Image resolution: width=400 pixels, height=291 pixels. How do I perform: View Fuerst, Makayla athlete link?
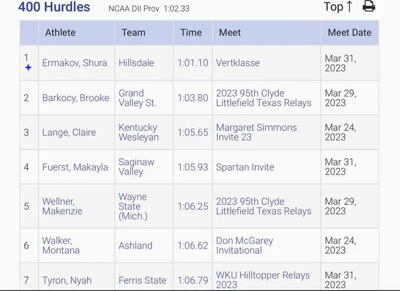75,168
